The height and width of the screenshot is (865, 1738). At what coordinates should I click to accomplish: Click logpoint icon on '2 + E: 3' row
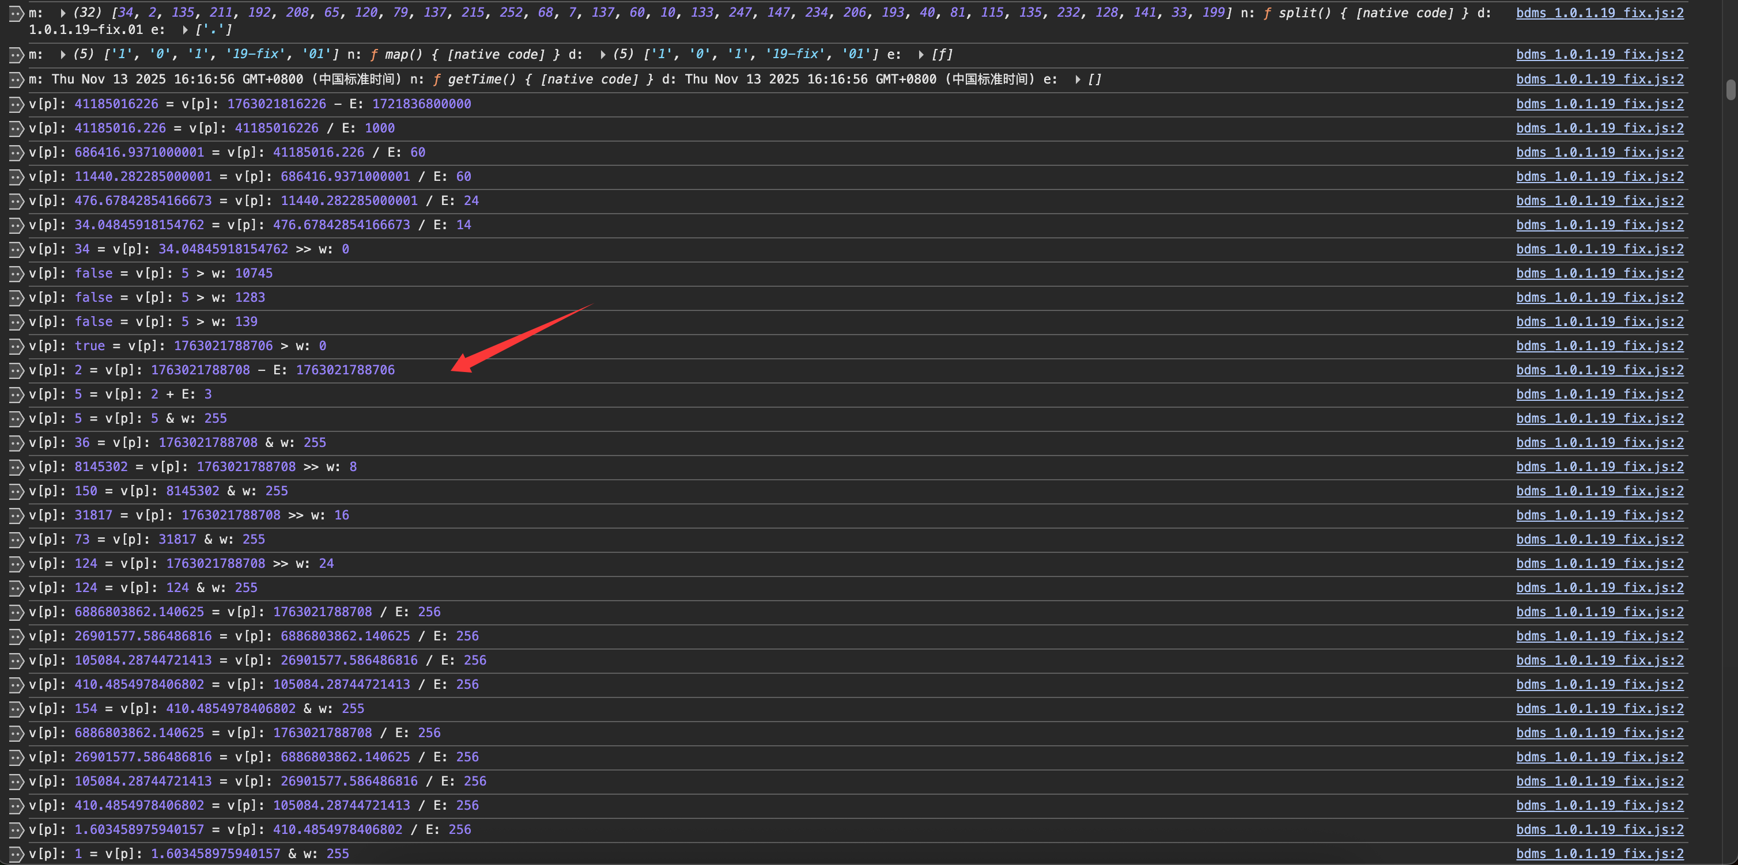tap(16, 394)
